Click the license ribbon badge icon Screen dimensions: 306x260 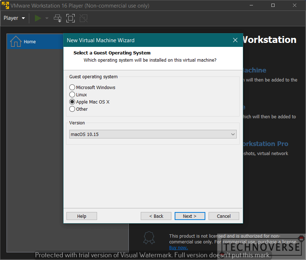pyautogui.click(x=149, y=238)
